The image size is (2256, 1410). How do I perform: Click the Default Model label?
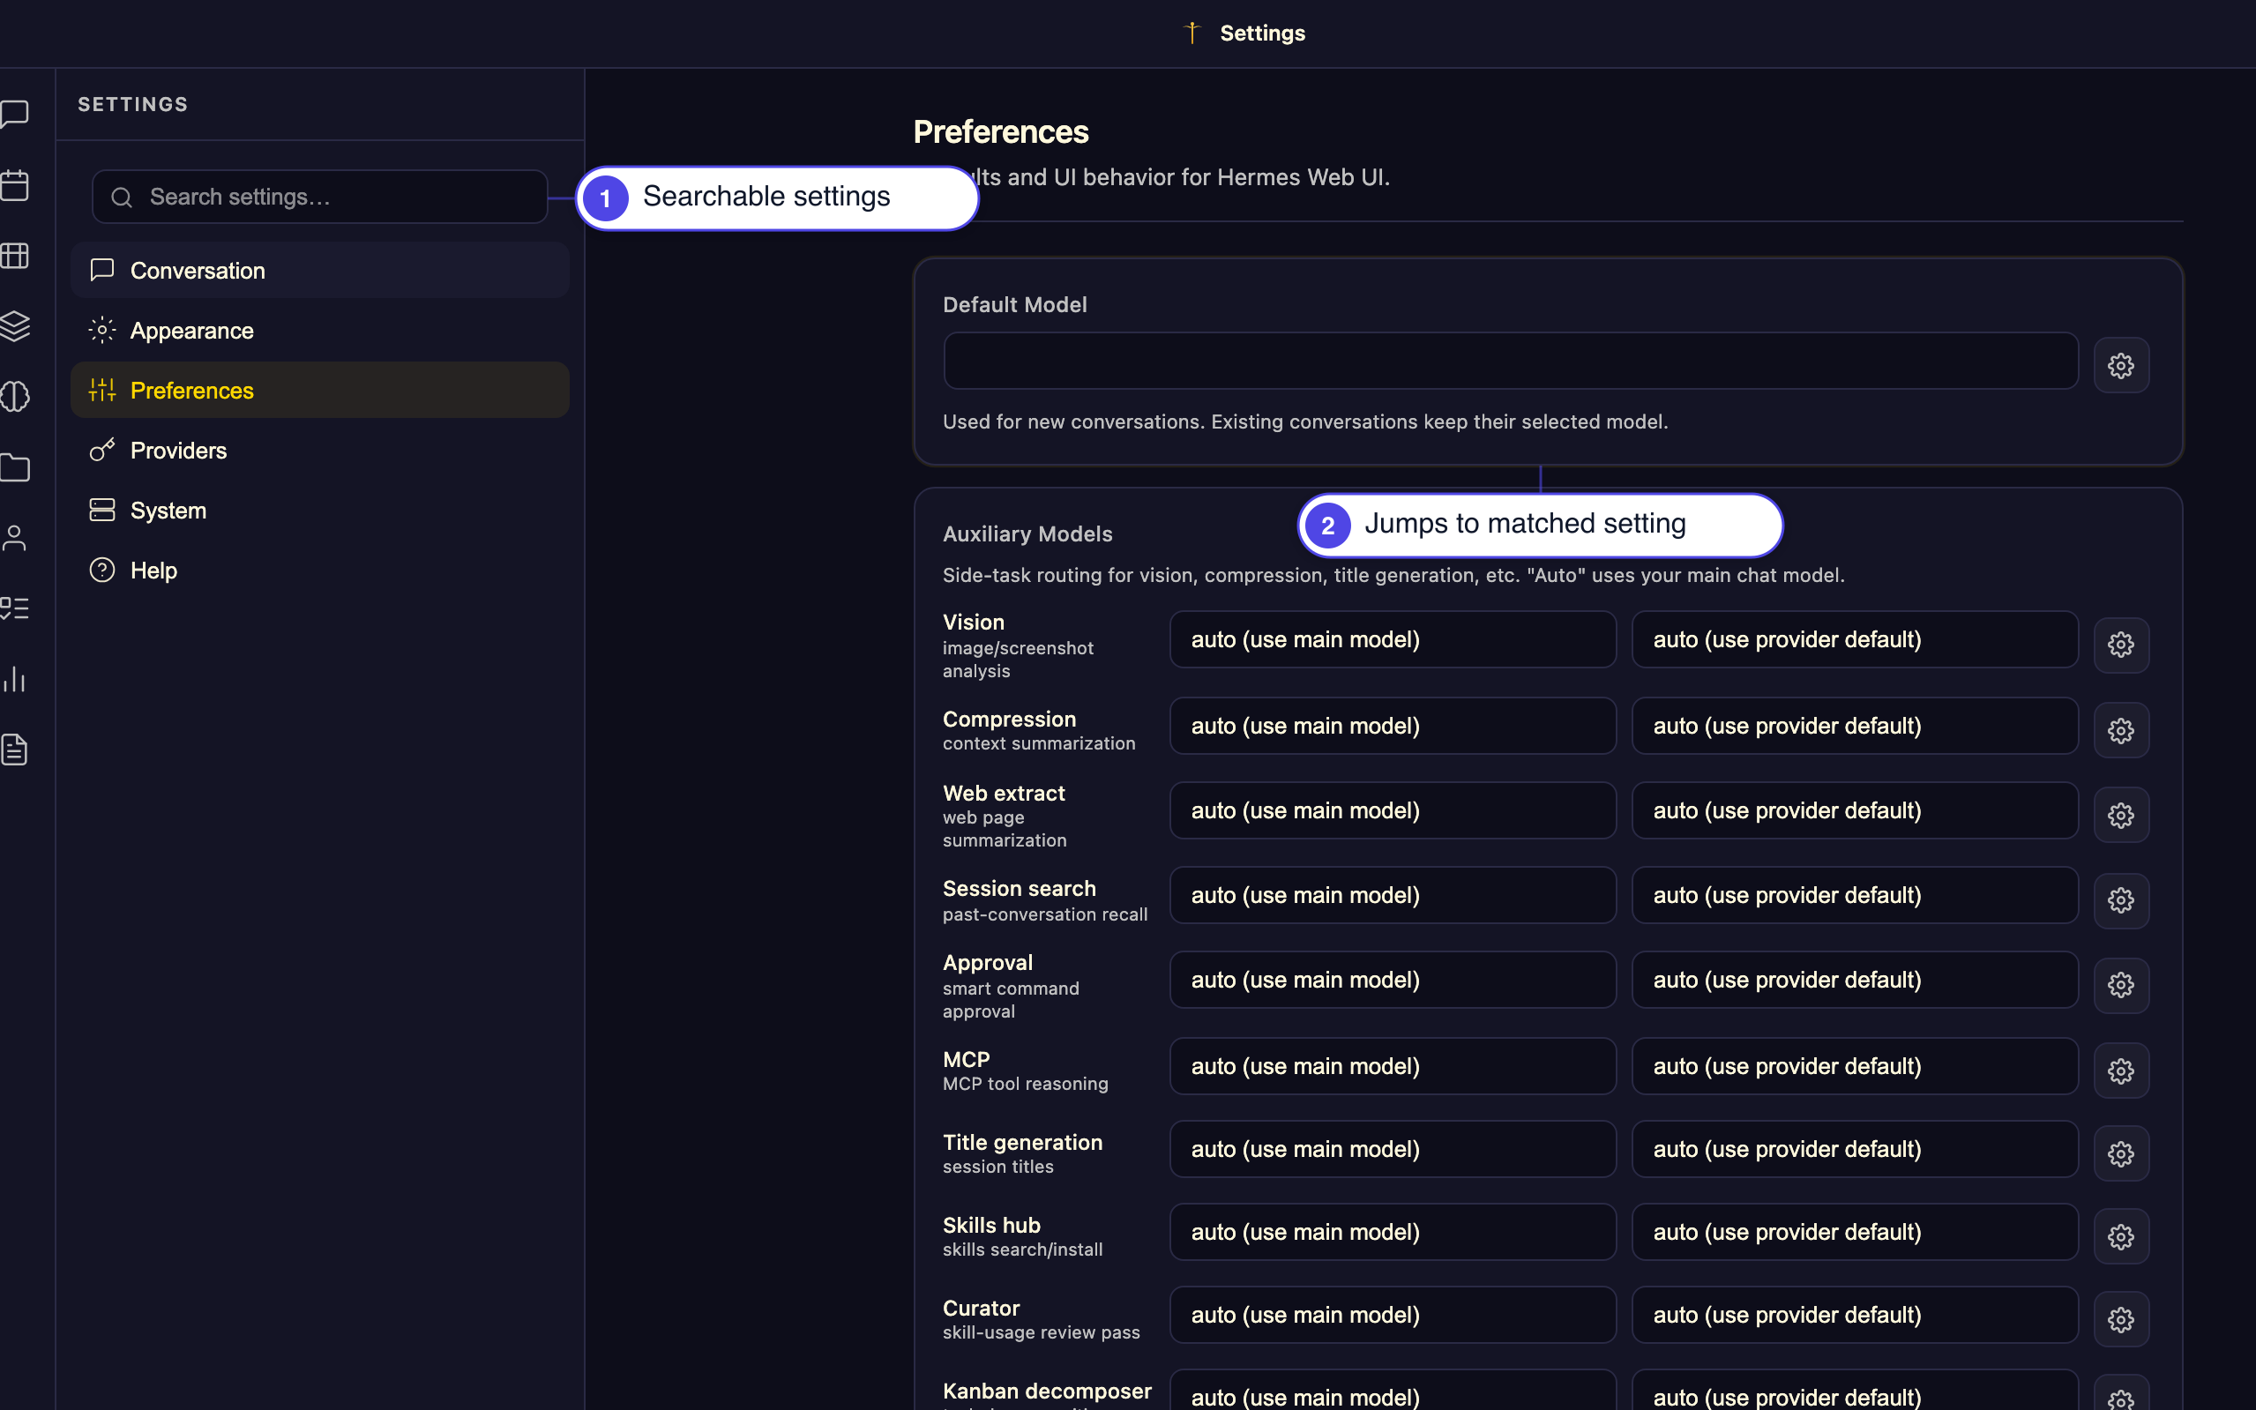point(1015,305)
